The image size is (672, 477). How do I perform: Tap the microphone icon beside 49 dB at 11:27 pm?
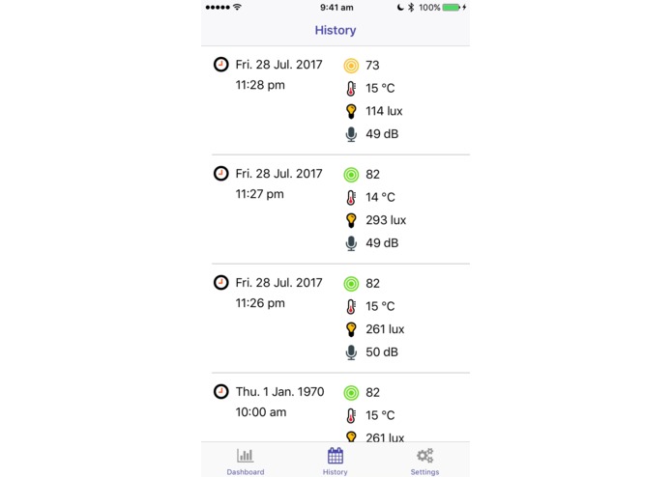[x=351, y=243]
